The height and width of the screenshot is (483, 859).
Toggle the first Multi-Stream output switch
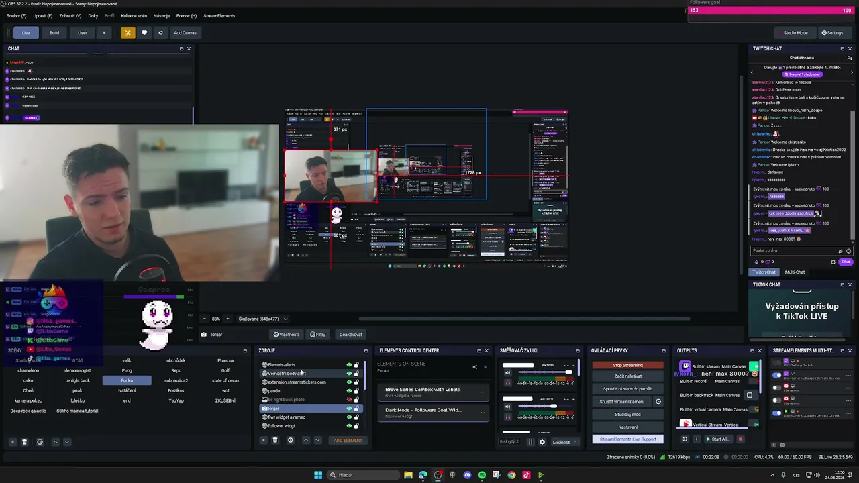pyautogui.click(x=777, y=363)
